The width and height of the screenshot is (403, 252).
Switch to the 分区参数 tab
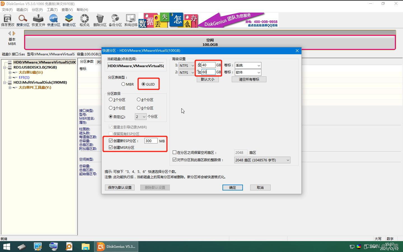87,62
